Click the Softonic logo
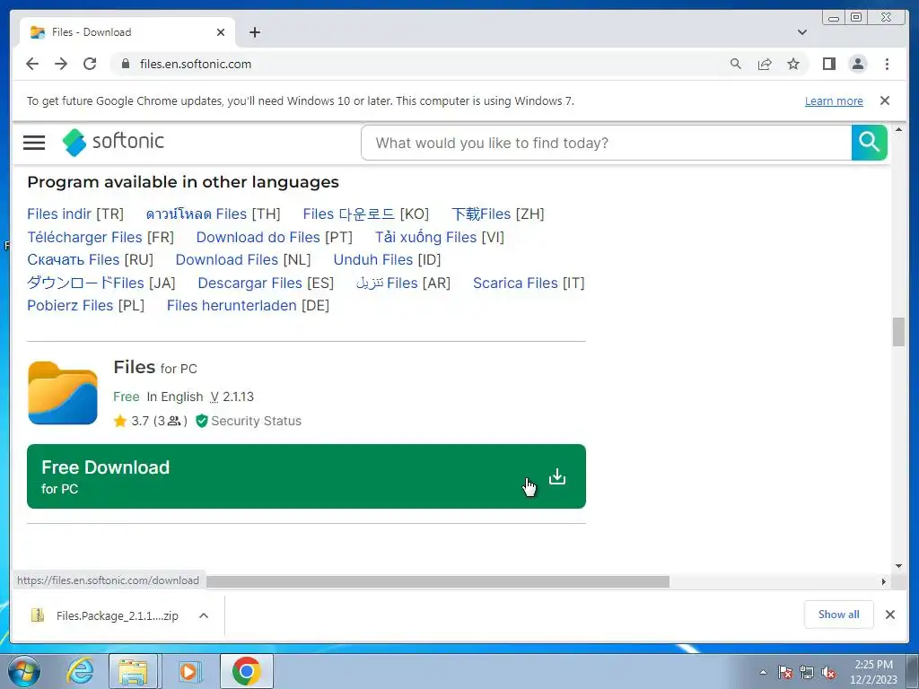 (x=113, y=143)
